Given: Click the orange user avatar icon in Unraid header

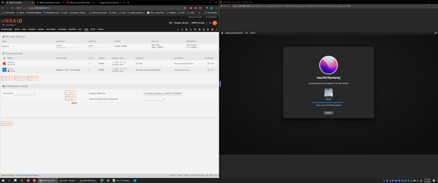Looking at the screenshot, I should pos(215,23).
